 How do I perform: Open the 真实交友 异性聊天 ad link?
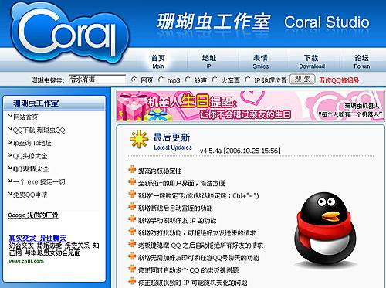(38, 238)
